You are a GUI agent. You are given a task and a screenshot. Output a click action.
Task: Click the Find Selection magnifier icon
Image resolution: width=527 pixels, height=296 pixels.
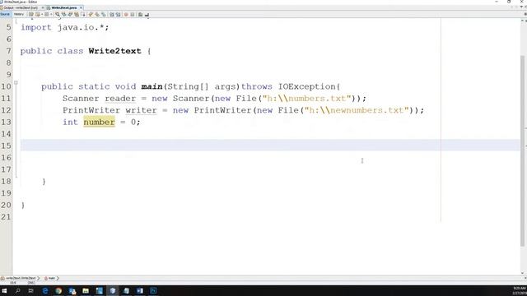(x=58, y=15)
